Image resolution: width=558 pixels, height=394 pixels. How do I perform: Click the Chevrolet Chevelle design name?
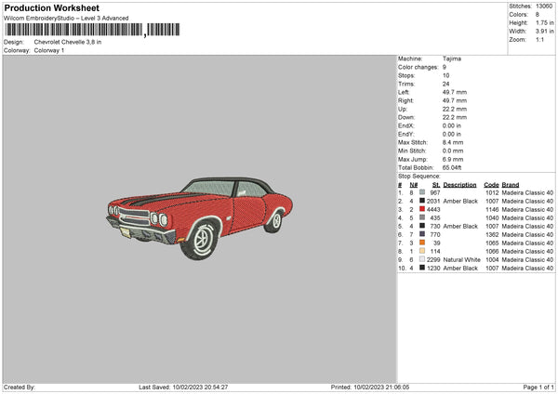pyautogui.click(x=68, y=42)
